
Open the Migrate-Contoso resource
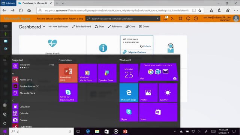tap(137, 52)
